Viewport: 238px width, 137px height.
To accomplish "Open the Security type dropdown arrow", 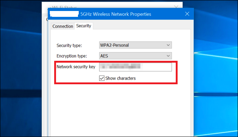I will click(168, 45).
